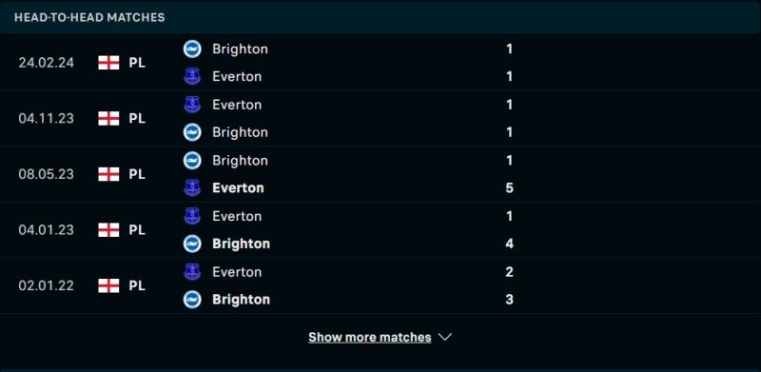The height and width of the screenshot is (372, 761).
Task: Click Brighton crest in 24.02.24 match
Action: (192, 49)
